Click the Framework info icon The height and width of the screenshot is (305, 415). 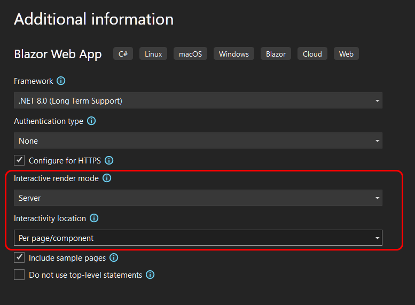point(61,81)
